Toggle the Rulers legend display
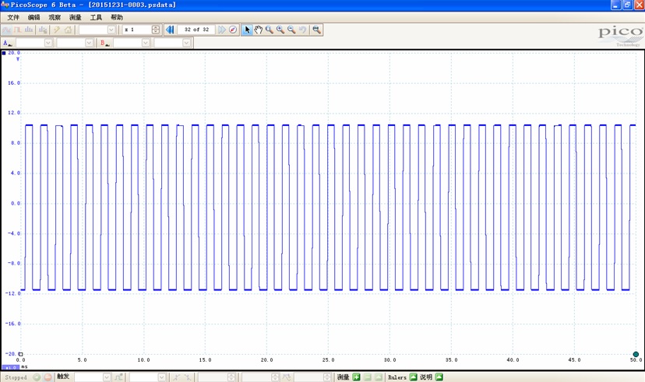The width and height of the screenshot is (645, 382). coord(413,377)
